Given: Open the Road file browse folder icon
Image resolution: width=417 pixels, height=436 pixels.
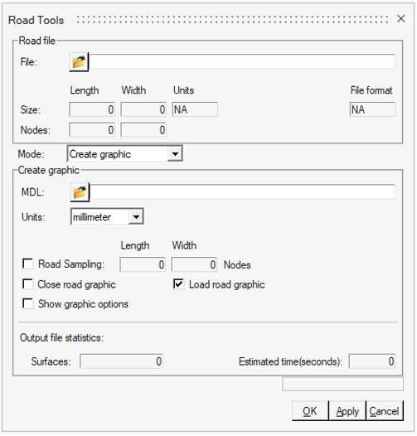Looking at the screenshot, I should click(79, 62).
